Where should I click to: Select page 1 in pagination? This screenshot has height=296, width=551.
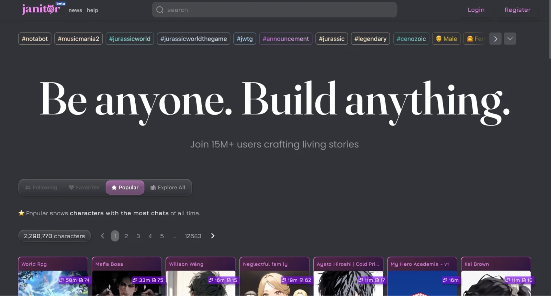point(115,236)
